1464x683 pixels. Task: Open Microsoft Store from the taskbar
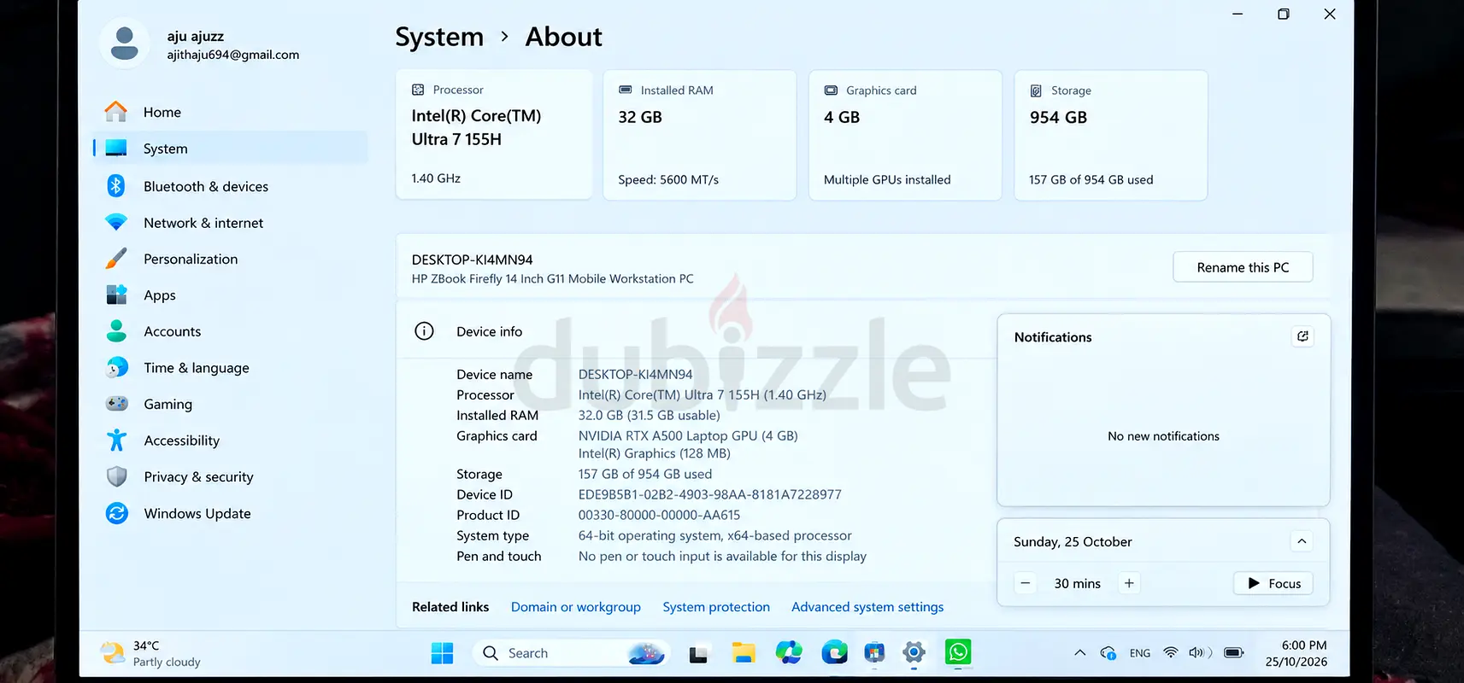874,653
